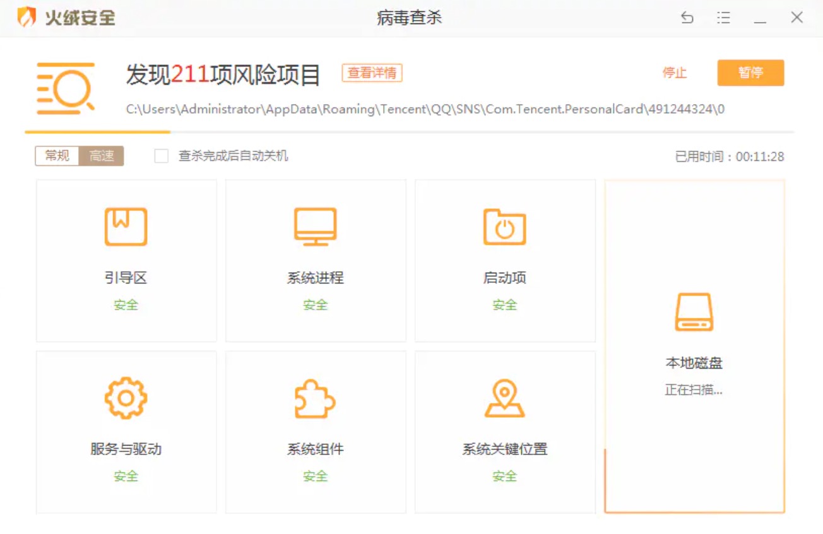Open the main menu list icon
This screenshot has height=534, width=823.
723,18
